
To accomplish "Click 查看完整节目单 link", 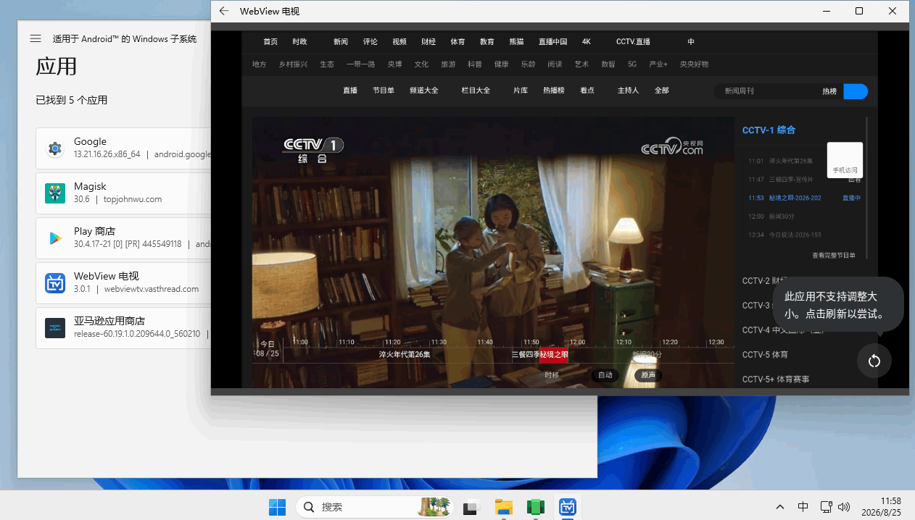I will (834, 256).
